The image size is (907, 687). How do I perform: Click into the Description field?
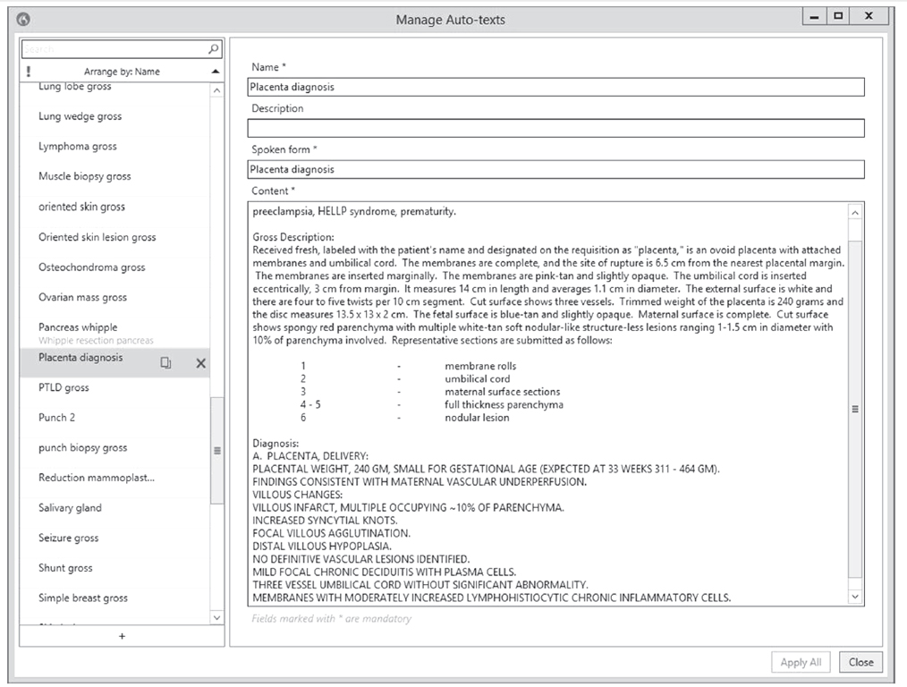click(x=555, y=128)
